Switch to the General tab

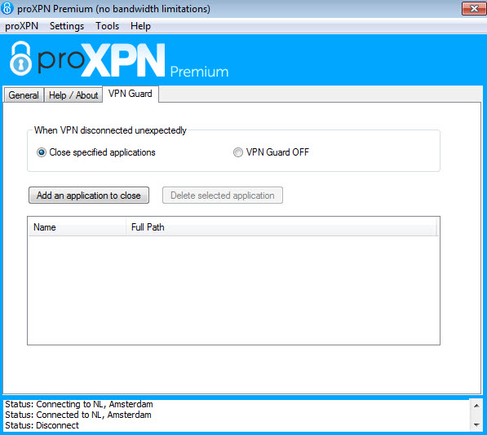(x=24, y=94)
